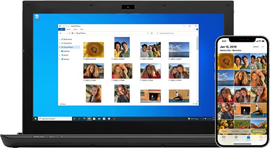
Task: Select iCloud Drive in the navigation pane
Action: pos(67,43)
